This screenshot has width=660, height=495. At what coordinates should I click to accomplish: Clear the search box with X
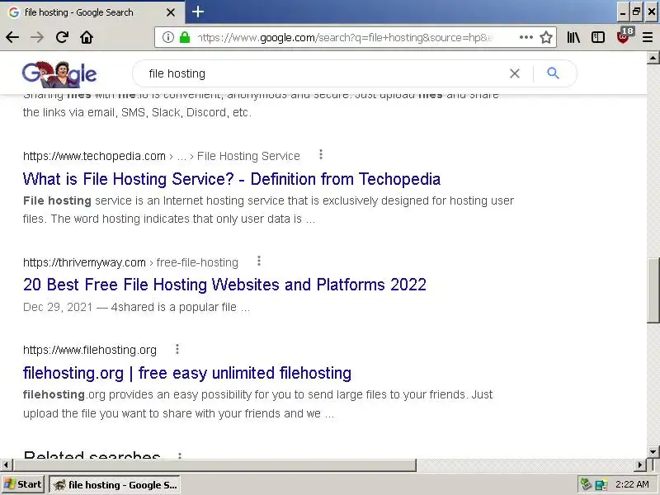(514, 73)
